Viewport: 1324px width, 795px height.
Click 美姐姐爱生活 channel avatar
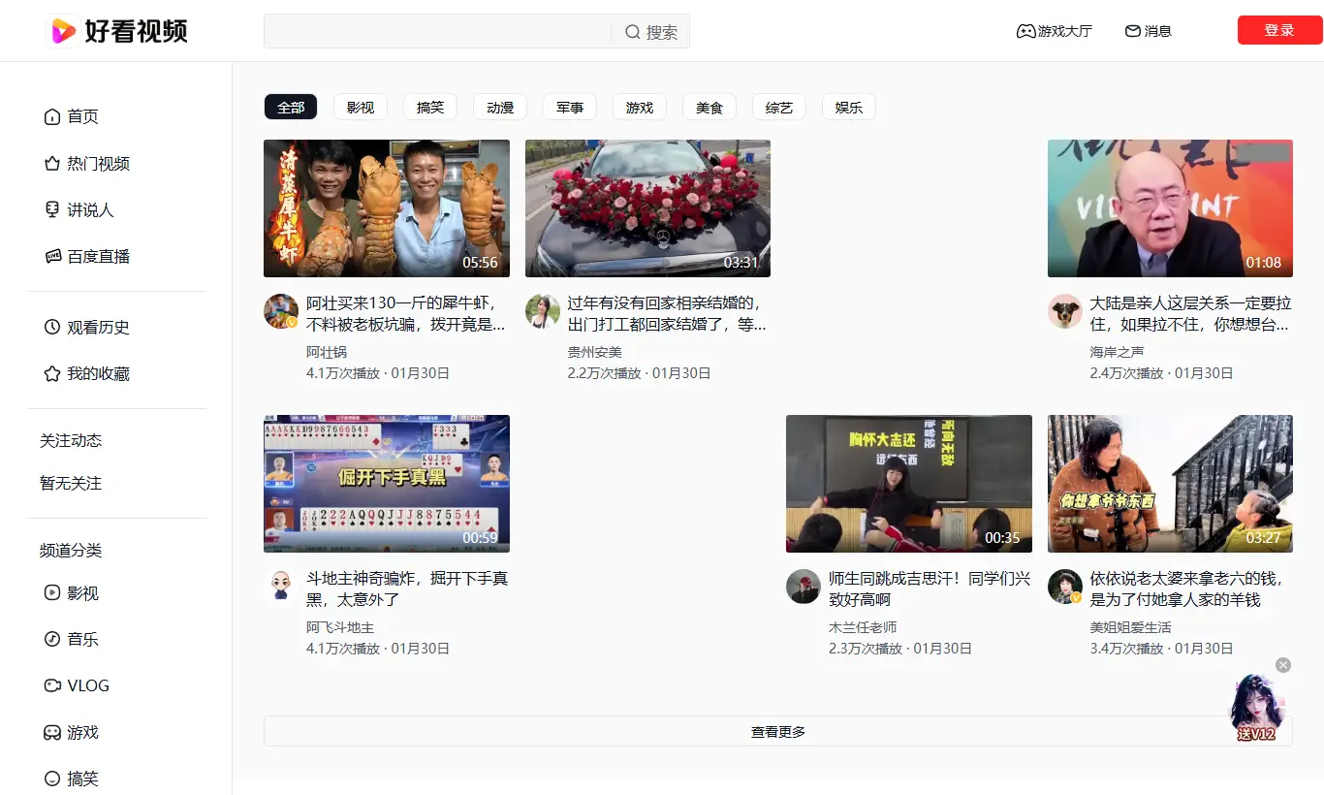point(1065,587)
